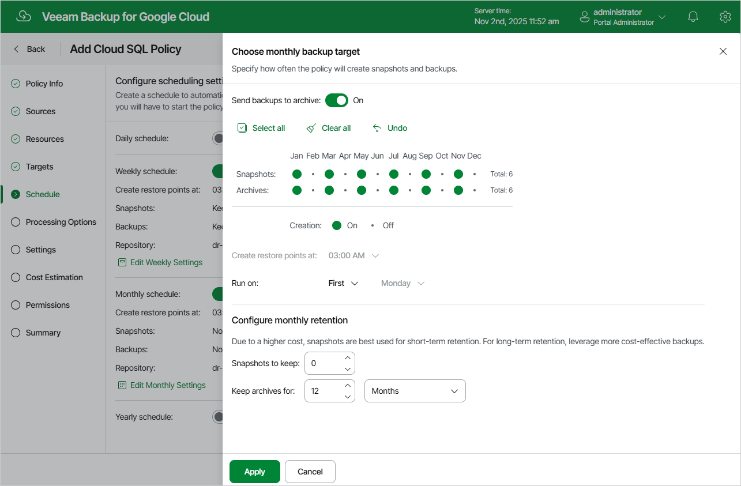741x486 pixels.
Task: Open the Monday day dropdown
Action: (403, 283)
